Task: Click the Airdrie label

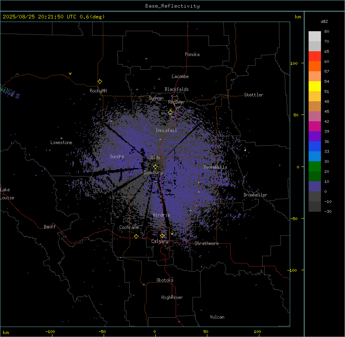Action: click(x=162, y=215)
